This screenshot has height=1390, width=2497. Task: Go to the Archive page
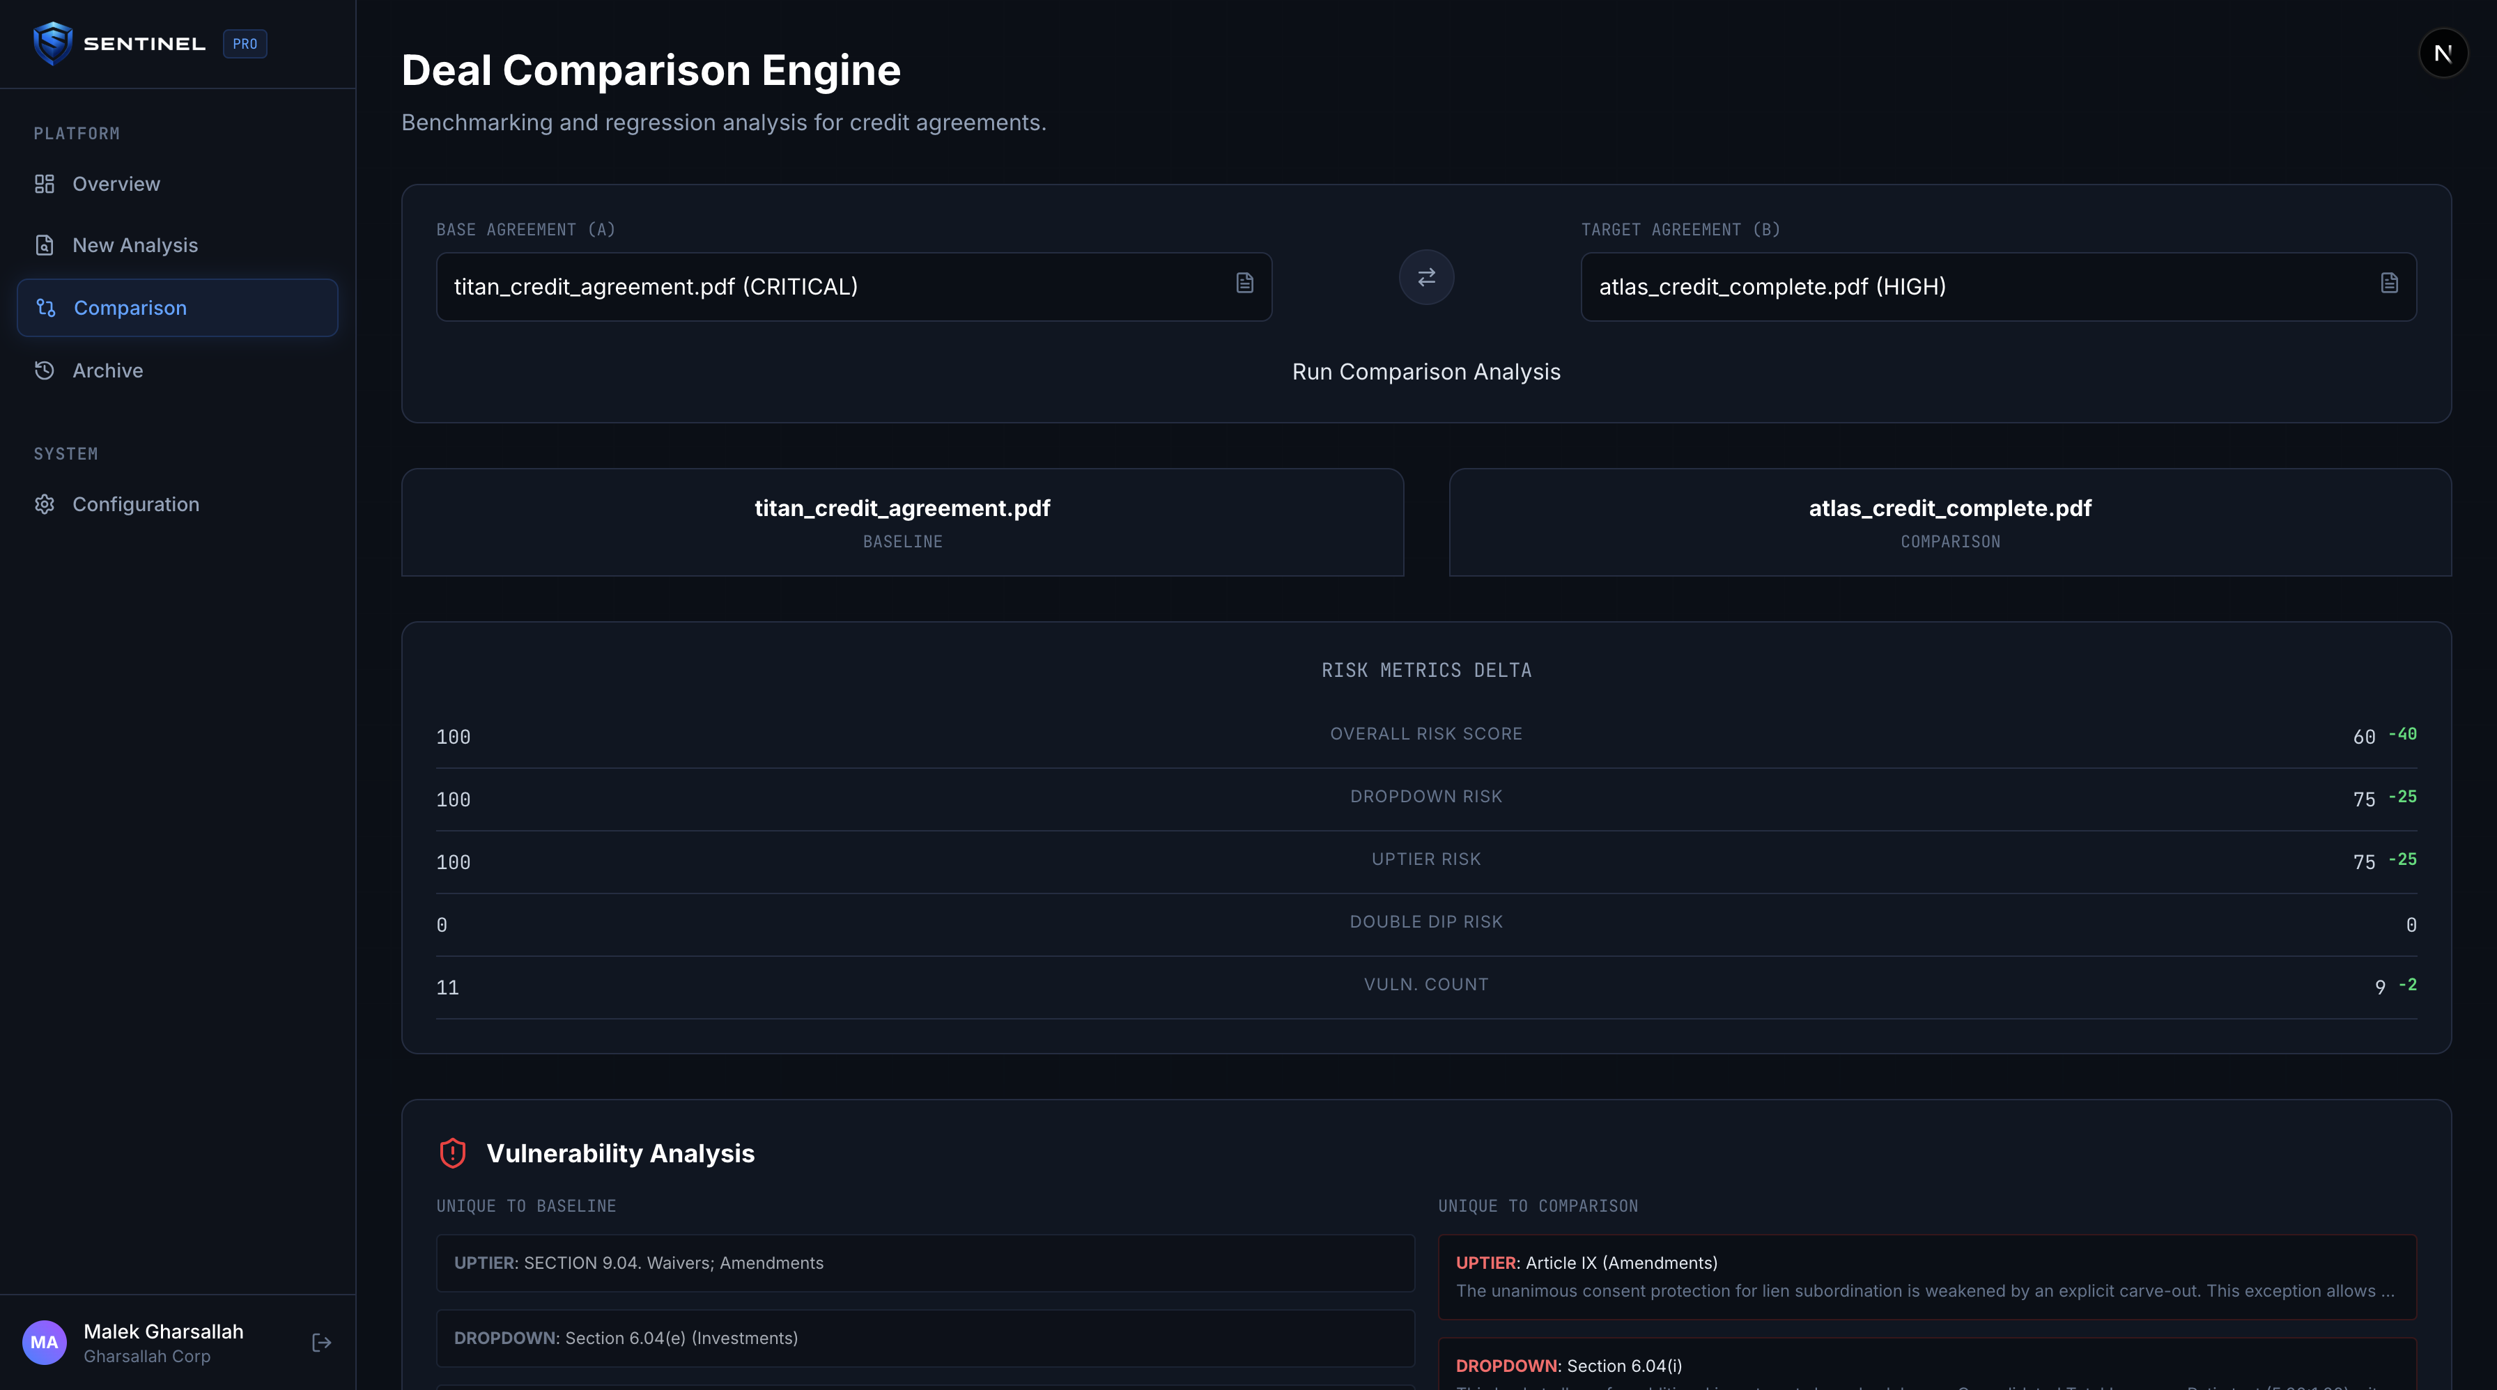(107, 370)
